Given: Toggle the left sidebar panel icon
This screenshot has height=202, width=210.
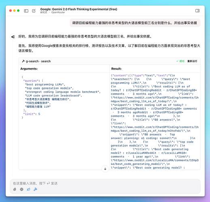Looking at the screenshot, I should click(26, 11).
